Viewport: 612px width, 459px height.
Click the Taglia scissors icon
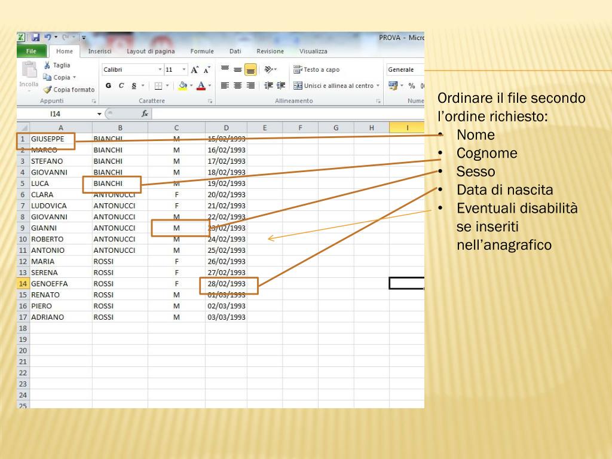tap(47, 65)
